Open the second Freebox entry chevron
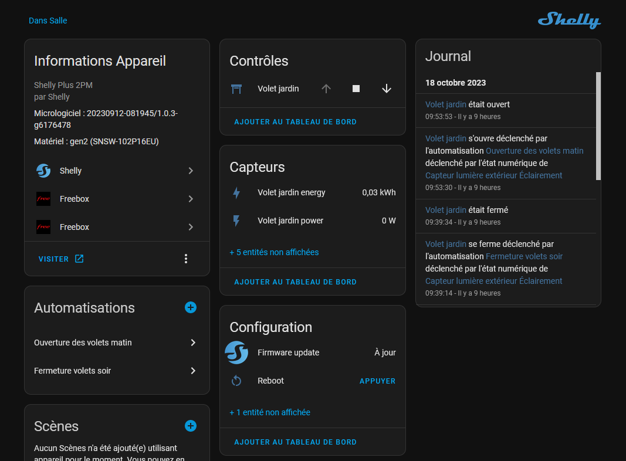The width and height of the screenshot is (626, 461). (x=191, y=227)
